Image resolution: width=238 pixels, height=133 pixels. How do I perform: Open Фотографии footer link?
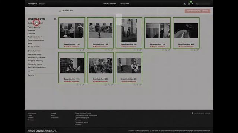pos(32,113)
